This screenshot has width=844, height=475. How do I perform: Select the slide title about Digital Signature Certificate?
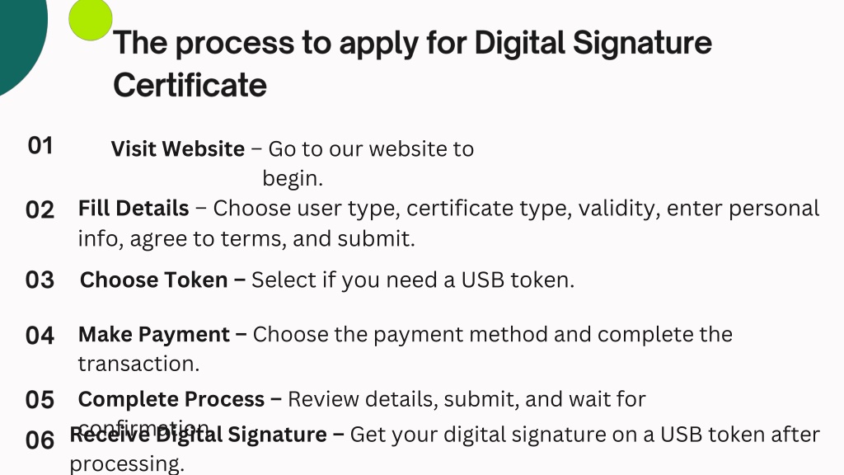pos(412,63)
